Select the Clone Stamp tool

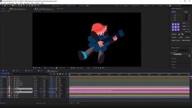coord(29,6)
